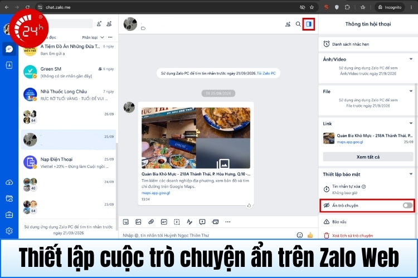
Task: Open maps.app.goo.gl link in Link section
Action: pyautogui.click(x=350, y=142)
